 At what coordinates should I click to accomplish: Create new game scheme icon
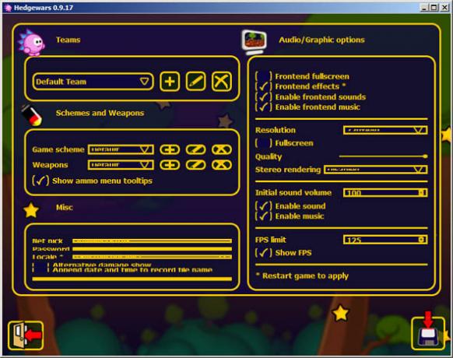(170, 149)
